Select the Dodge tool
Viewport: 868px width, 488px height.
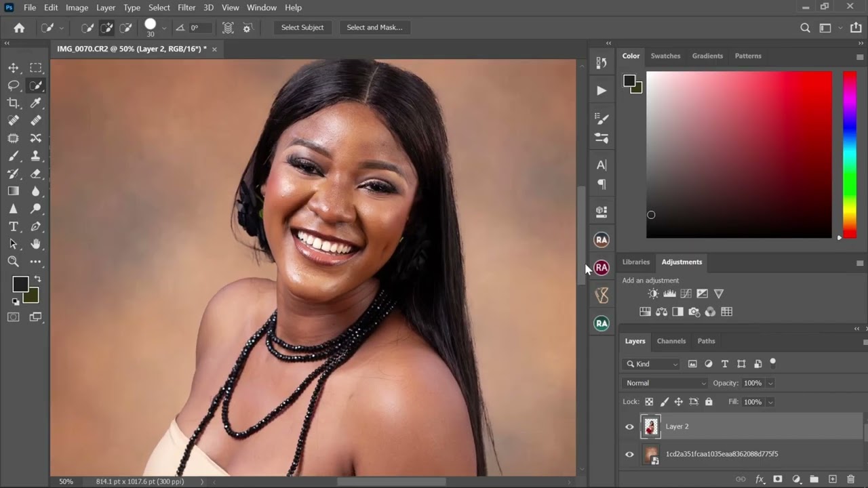coord(36,209)
